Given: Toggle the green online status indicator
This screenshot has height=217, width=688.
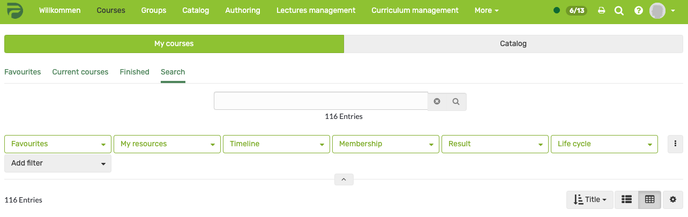Looking at the screenshot, I should (557, 10).
